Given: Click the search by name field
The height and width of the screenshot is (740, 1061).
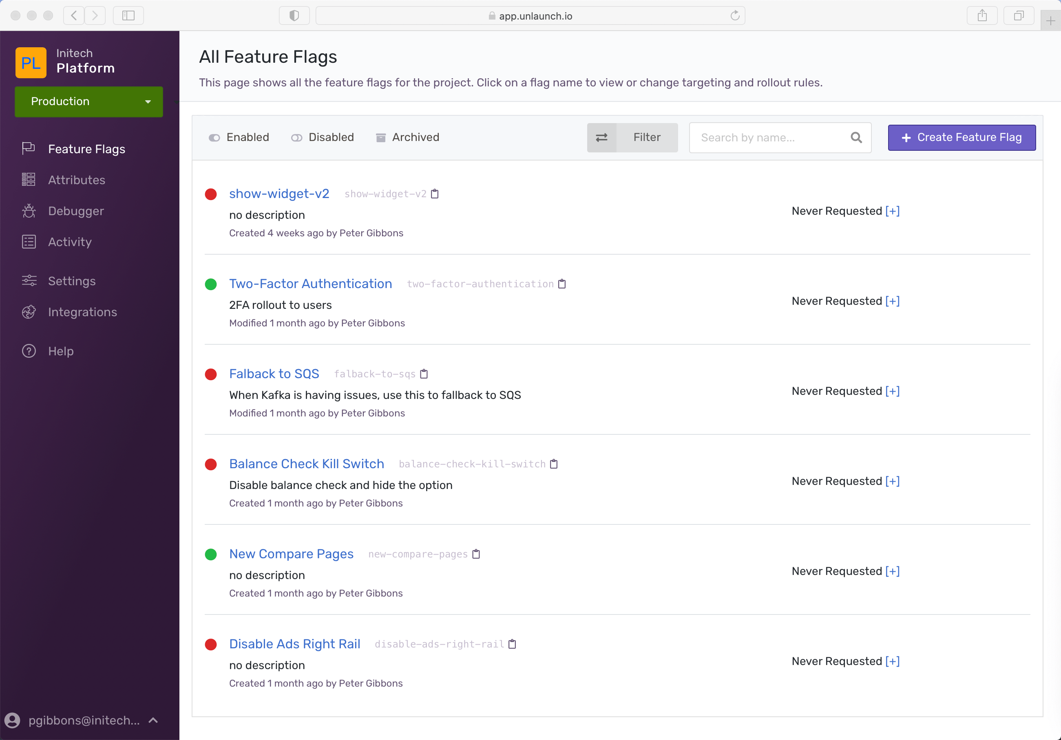Looking at the screenshot, I should tap(767, 137).
